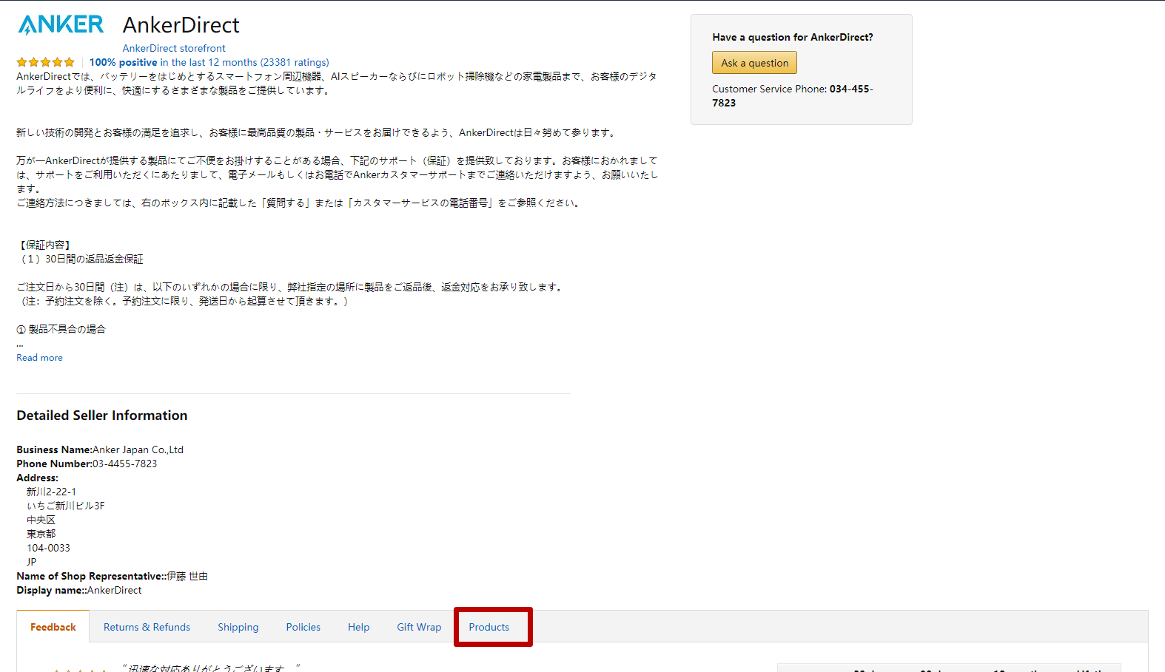1165x672 pixels.
Task: Click the AnkerDirect seller name heading
Action: (181, 25)
